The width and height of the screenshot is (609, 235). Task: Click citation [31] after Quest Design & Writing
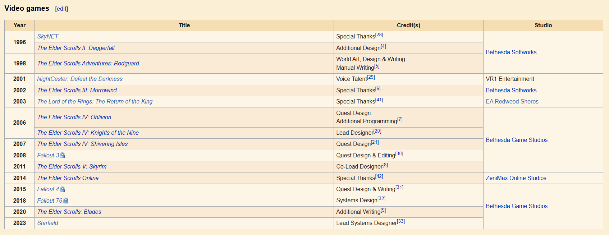[399, 188]
